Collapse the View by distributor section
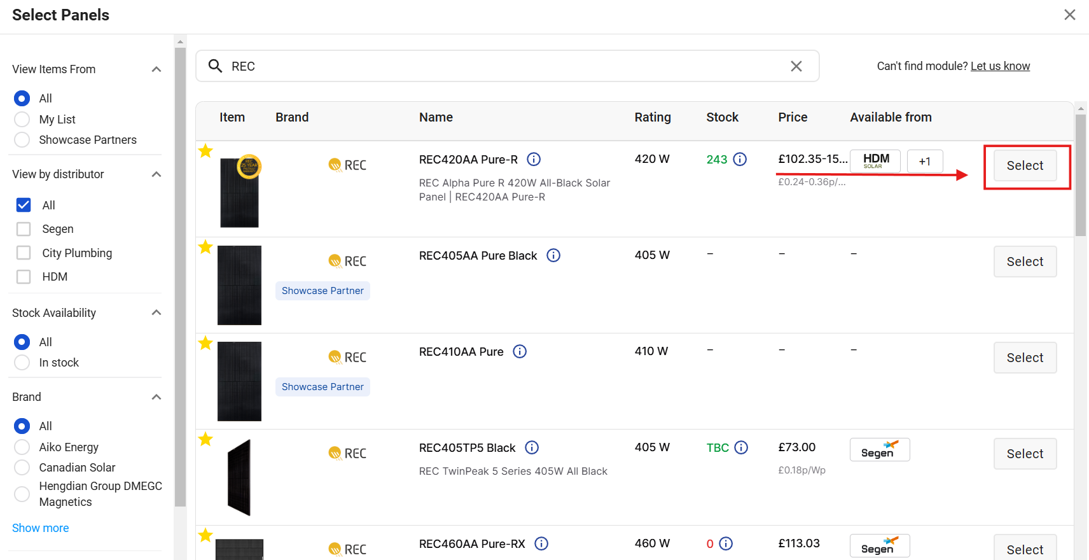Screen dimensions: 1089x560 click(156, 174)
